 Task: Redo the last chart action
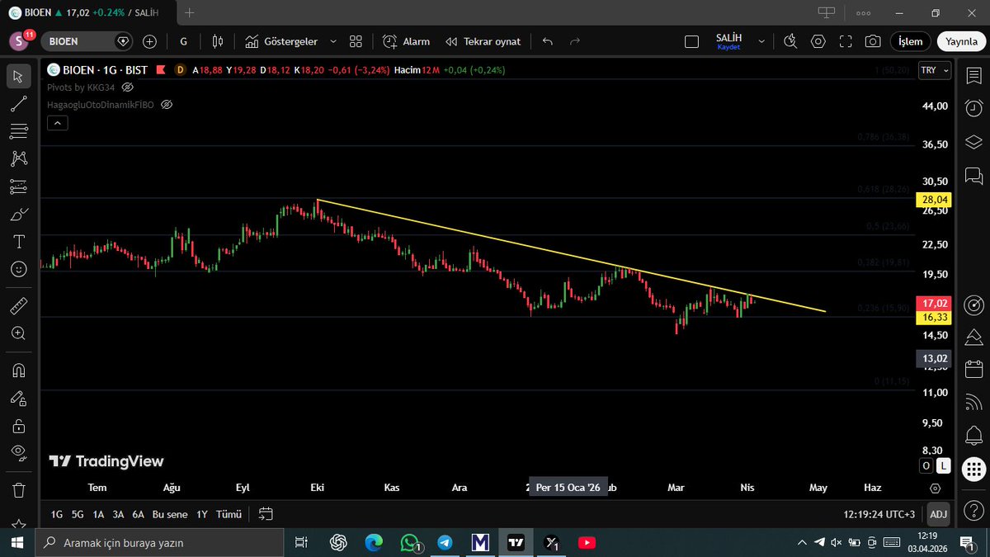[575, 41]
